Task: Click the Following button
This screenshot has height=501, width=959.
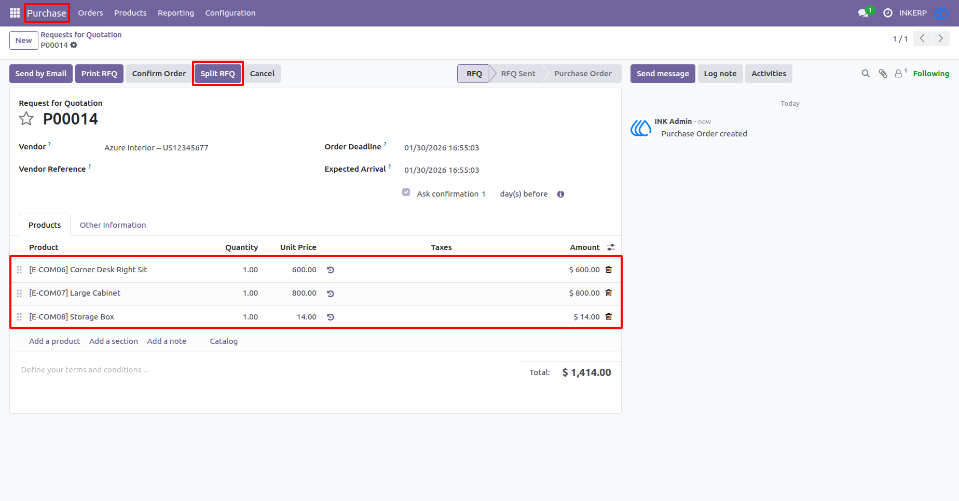Action: (931, 74)
